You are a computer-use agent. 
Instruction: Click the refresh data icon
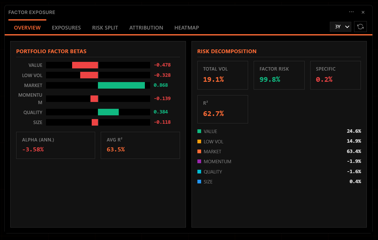tap(360, 27)
